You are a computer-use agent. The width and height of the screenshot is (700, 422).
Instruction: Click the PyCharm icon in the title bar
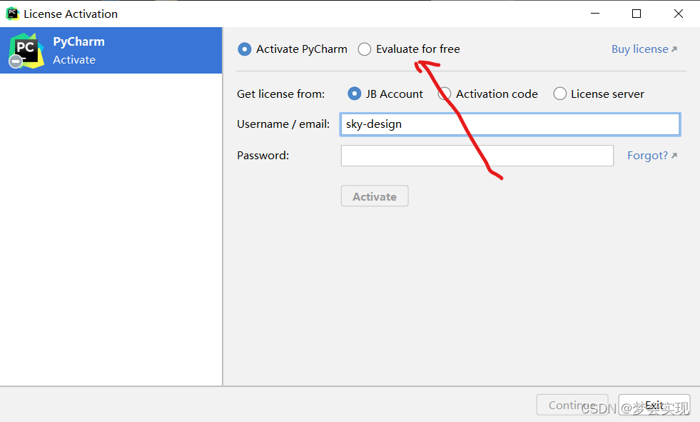coord(12,14)
